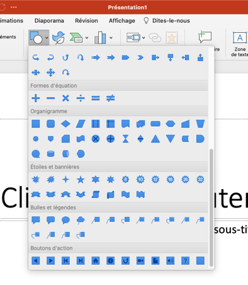This screenshot has height=285, width=248.
Task: Insert a Zone de texte
Action: (x=240, y=44)
